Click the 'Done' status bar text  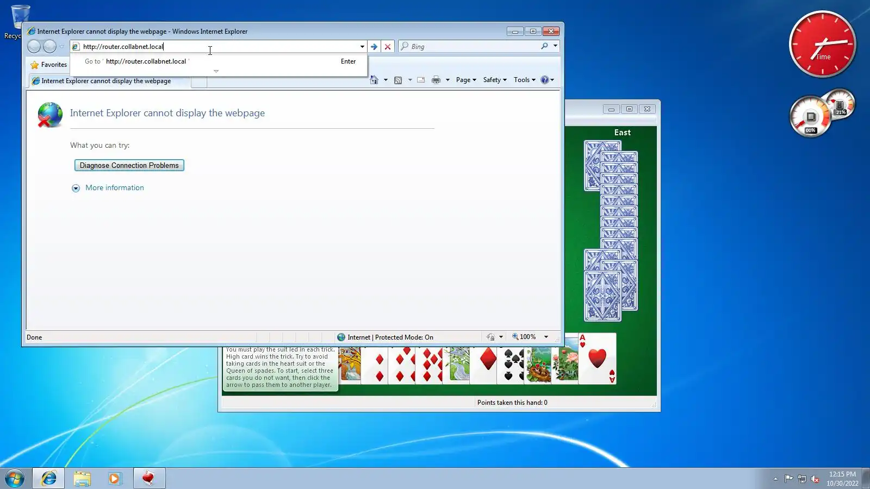[34, 337]
